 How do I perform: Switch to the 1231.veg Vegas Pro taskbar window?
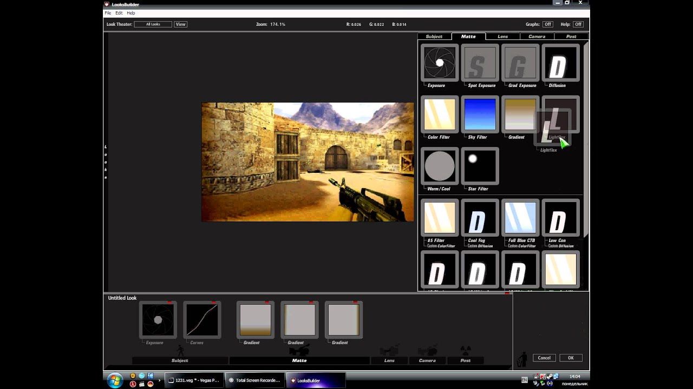(193, 380)
